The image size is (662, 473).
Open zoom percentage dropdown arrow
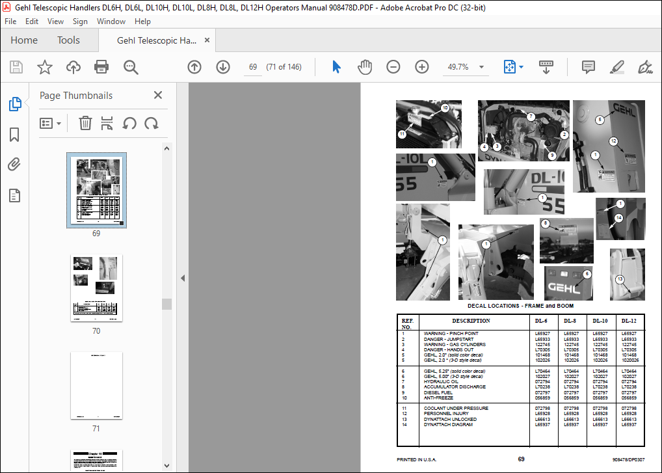[481, 67]
